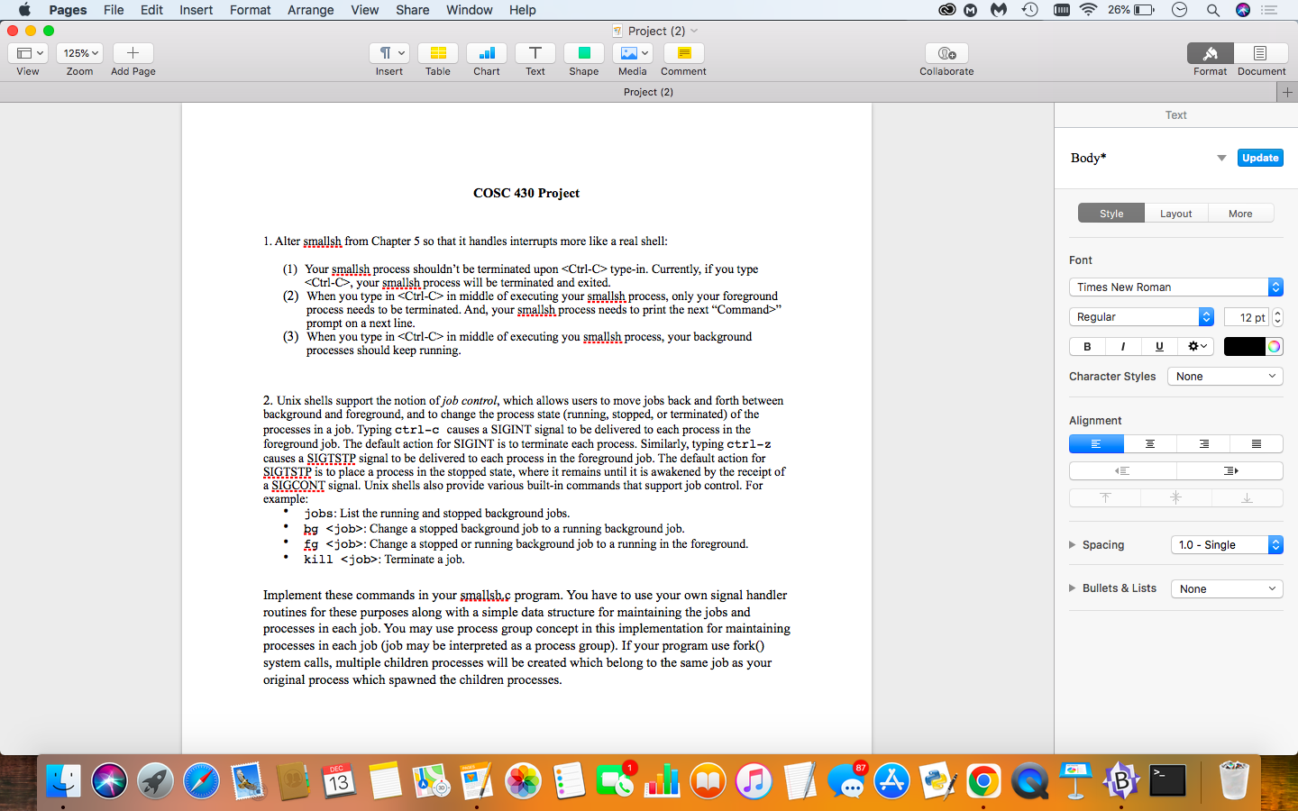The image size is (1298, 811).
Task: Toggle underline formatting
Action: (x=1159, y=346)
